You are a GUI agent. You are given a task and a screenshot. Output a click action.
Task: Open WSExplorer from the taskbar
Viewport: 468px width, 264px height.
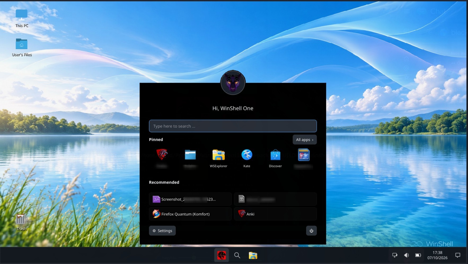click(253, 255)
